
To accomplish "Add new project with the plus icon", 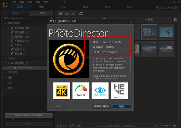I will 52,18.
